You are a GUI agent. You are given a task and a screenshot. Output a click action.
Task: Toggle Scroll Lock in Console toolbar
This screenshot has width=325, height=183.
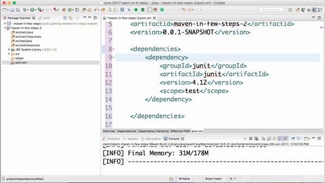269,138
